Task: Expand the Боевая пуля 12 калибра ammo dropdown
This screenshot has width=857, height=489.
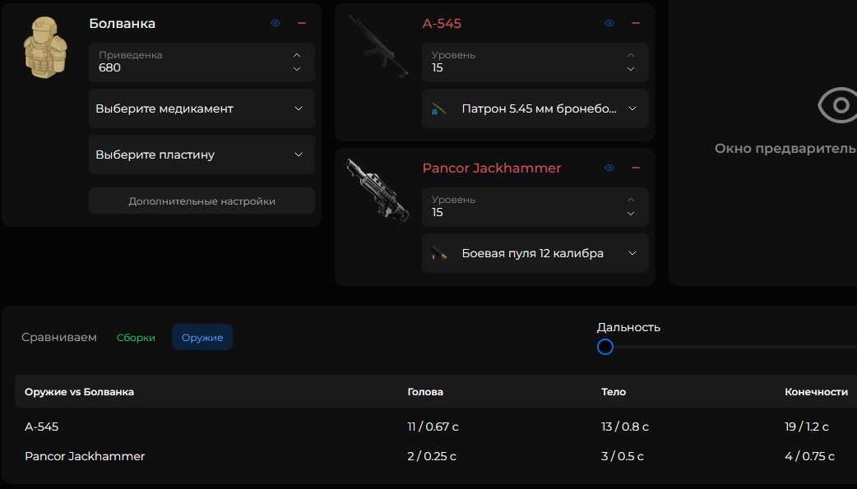Action: click(535, 253)
